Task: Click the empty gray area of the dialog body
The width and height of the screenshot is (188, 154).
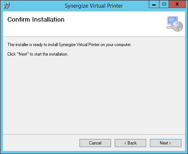Action: [x=94, y=95]
